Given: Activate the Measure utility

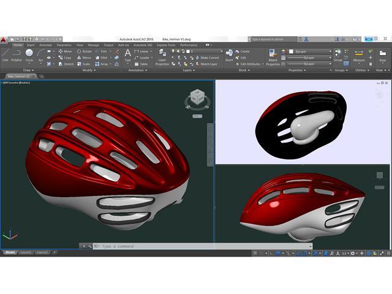Looking at the screenshot, I should point(359,56).
